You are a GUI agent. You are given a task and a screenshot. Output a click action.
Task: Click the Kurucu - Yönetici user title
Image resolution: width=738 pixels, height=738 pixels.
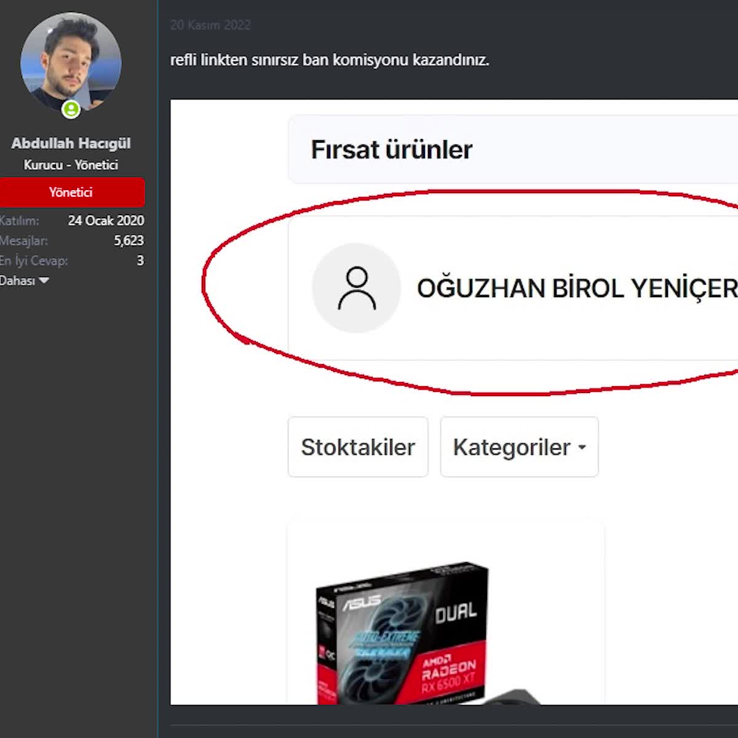click(71, 165)
